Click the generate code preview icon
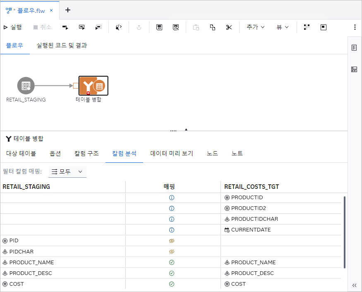Image resolution: width=362 pixels, height=292 pixels. (x=119, y=27)
